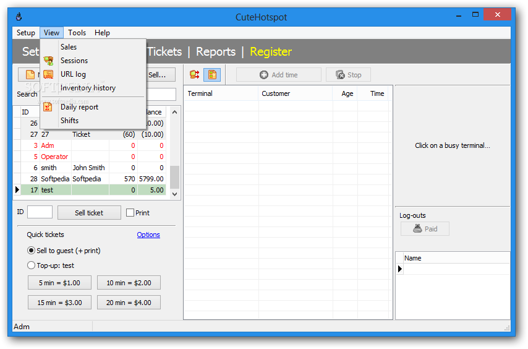Click the 10 min = $2.00 quick ticket

tap(129, 283)
